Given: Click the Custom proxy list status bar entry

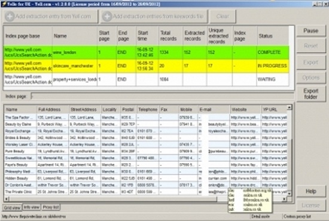Looking at the screenshot, I should pos(297,216).
